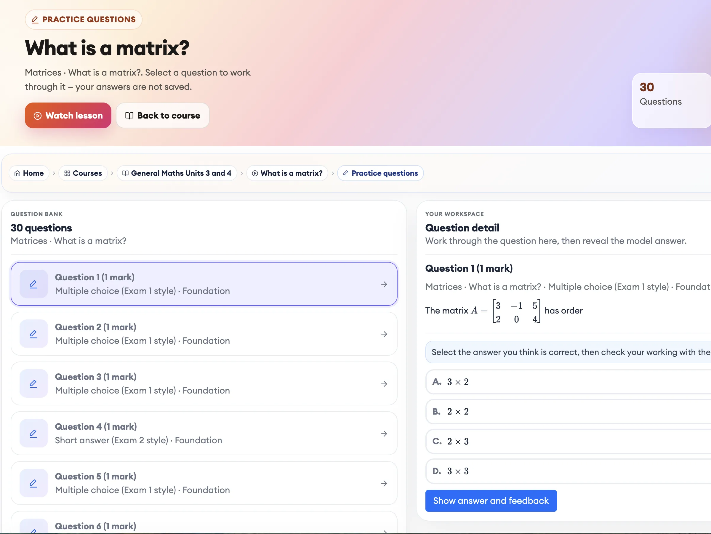Viewport: 711px width, 534px height.
Task: Select answer option A, 3 × 2
Action: 568,382
